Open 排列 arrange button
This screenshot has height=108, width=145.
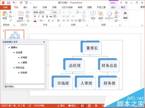101,16
